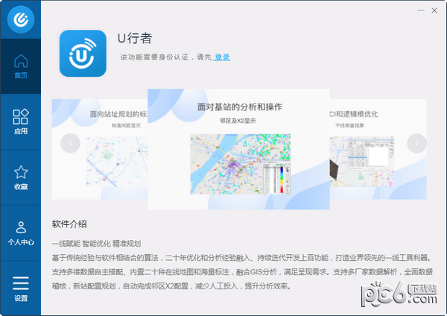Click the 一线赋能 智能优化 精准规划 tagline
The height and width of the screenshot is (316, 447).
(x=96, y=244)
